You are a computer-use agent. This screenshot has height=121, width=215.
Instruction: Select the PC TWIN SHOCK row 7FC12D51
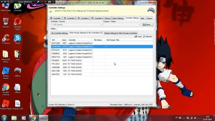pyautogui.click(x=102, y=64)
